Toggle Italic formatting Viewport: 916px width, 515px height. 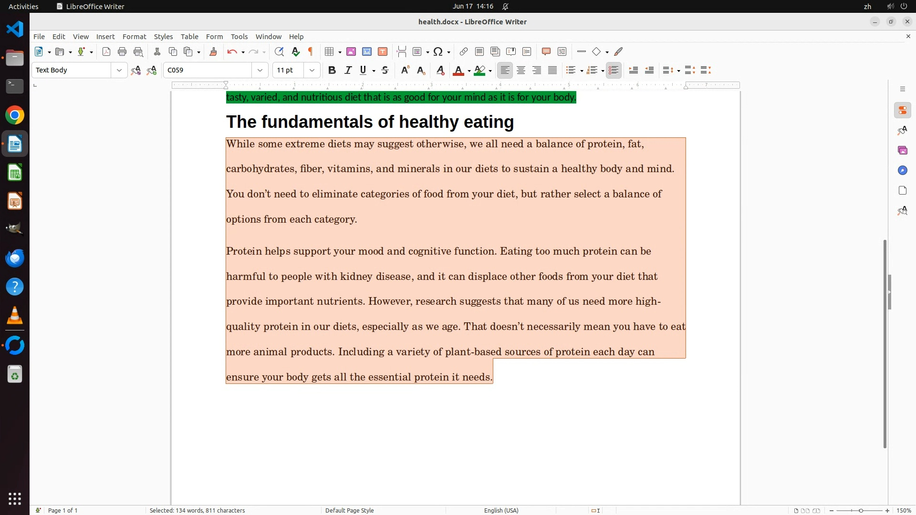348,71
